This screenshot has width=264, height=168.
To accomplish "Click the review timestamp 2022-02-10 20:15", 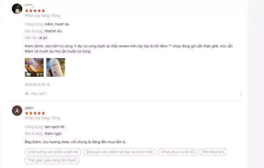I will tap(37, 84).
